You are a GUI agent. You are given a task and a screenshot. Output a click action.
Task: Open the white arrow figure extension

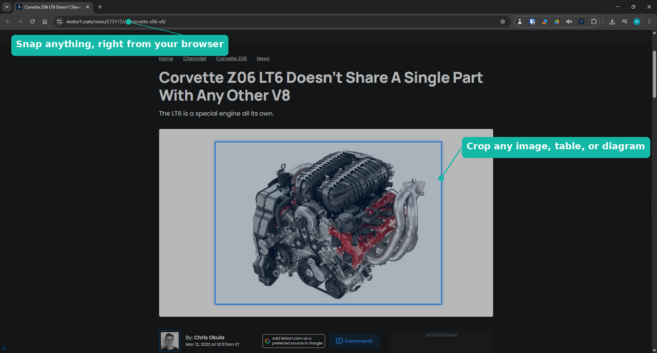click(519, 22)
